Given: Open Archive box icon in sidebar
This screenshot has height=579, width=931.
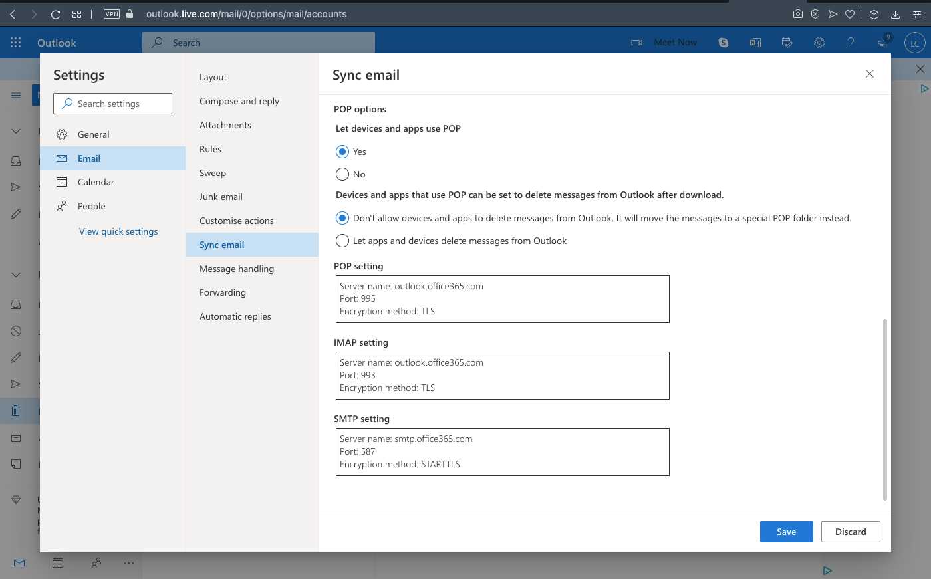Looking at the screenshot, I should [x=16, y=437].
